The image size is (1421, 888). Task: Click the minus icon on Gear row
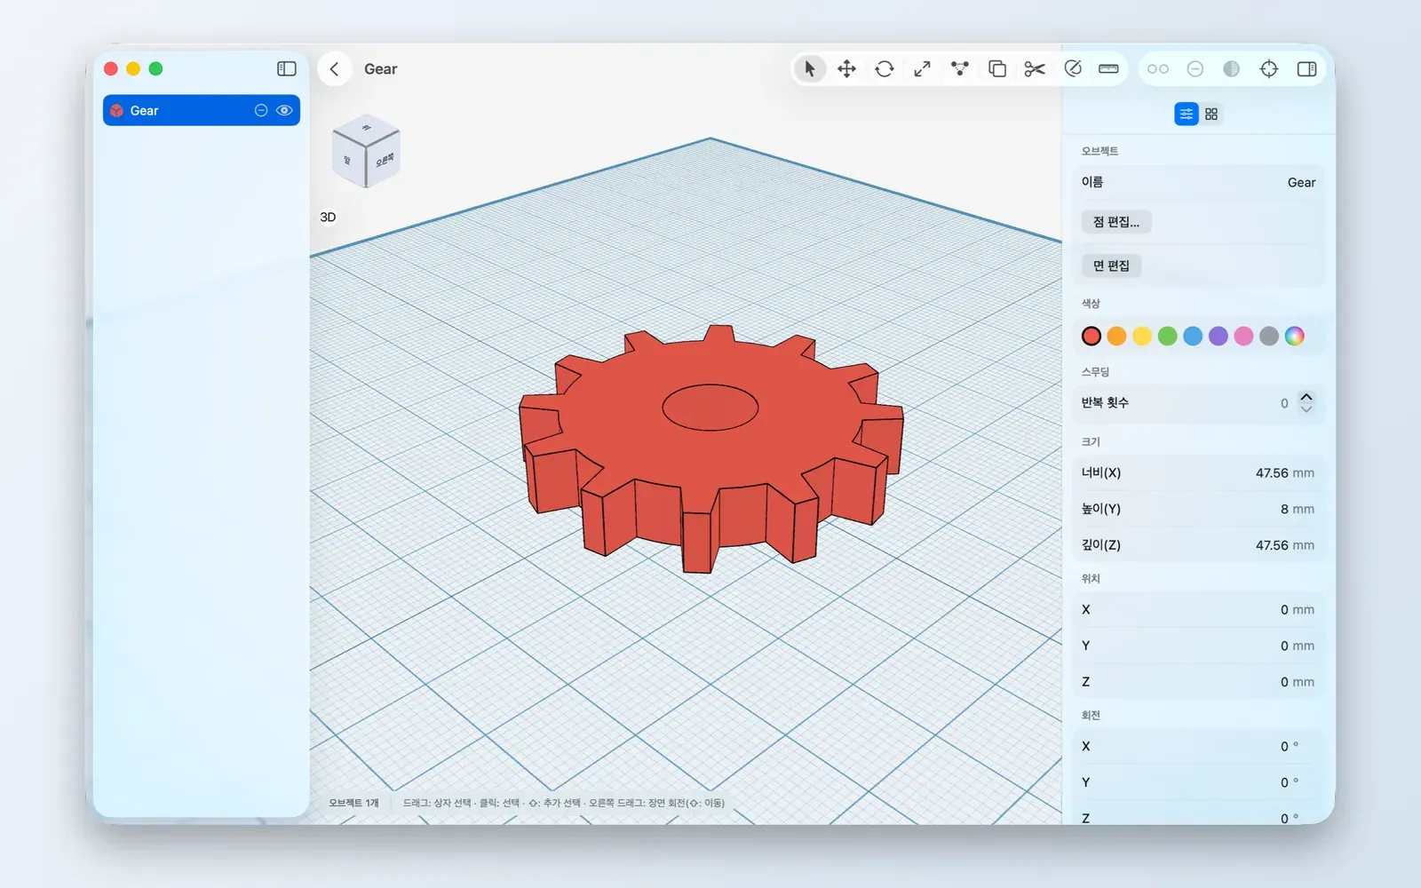[x=261, y=110]
